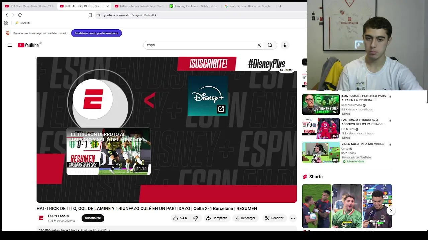This screenshot has width=428, height=240.
Task: Open the Rodrigo Quesada channel name
Action: [x=351, y=105]
